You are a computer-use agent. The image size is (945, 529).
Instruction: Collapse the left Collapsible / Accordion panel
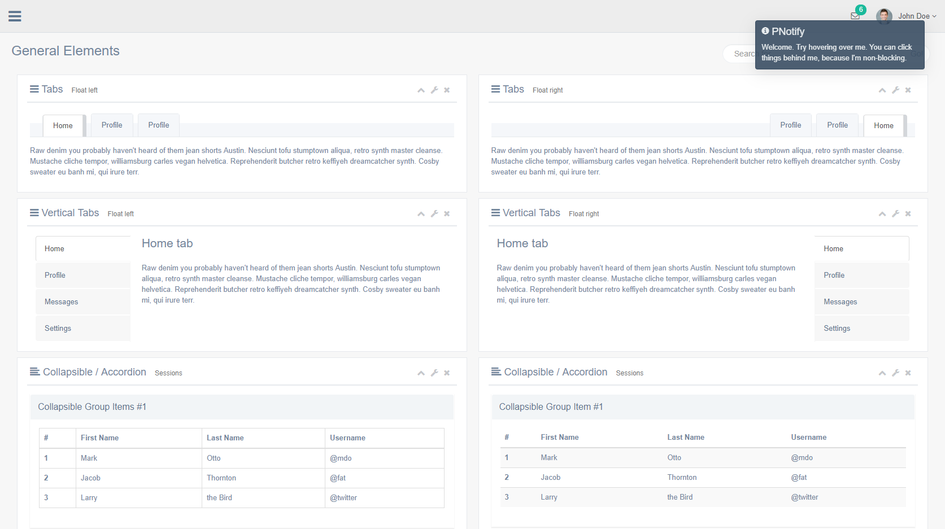(x=421, y=373)
